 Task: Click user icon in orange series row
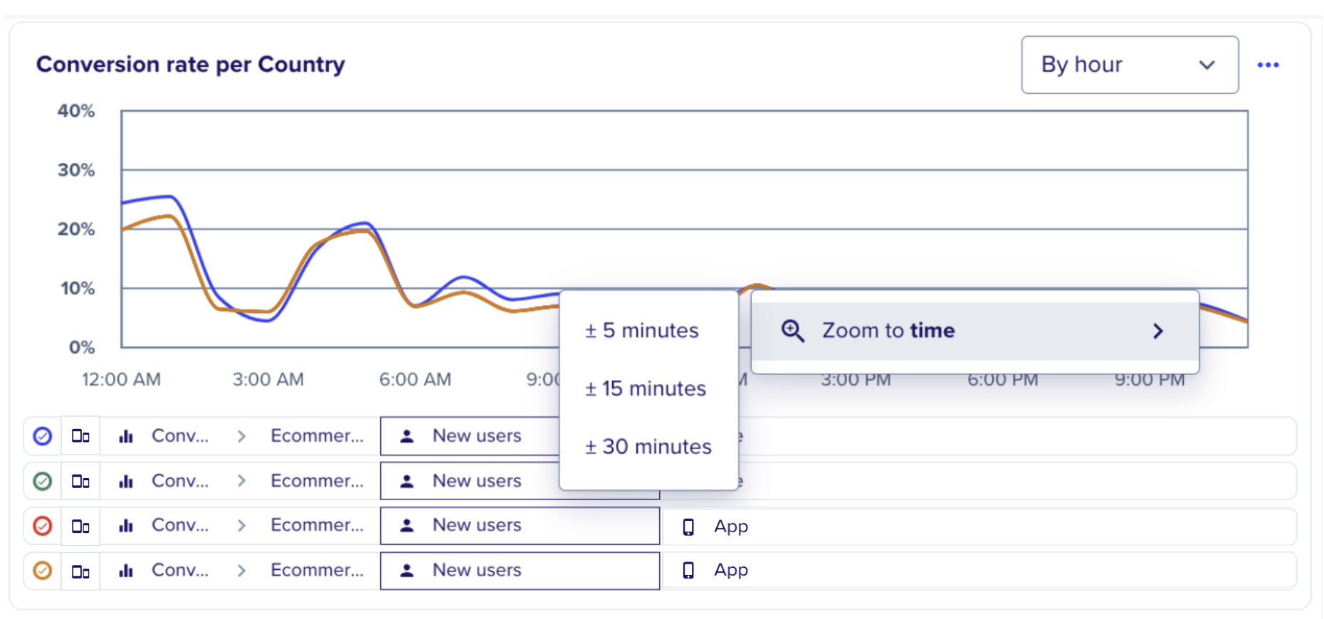(x=407, y=571)
